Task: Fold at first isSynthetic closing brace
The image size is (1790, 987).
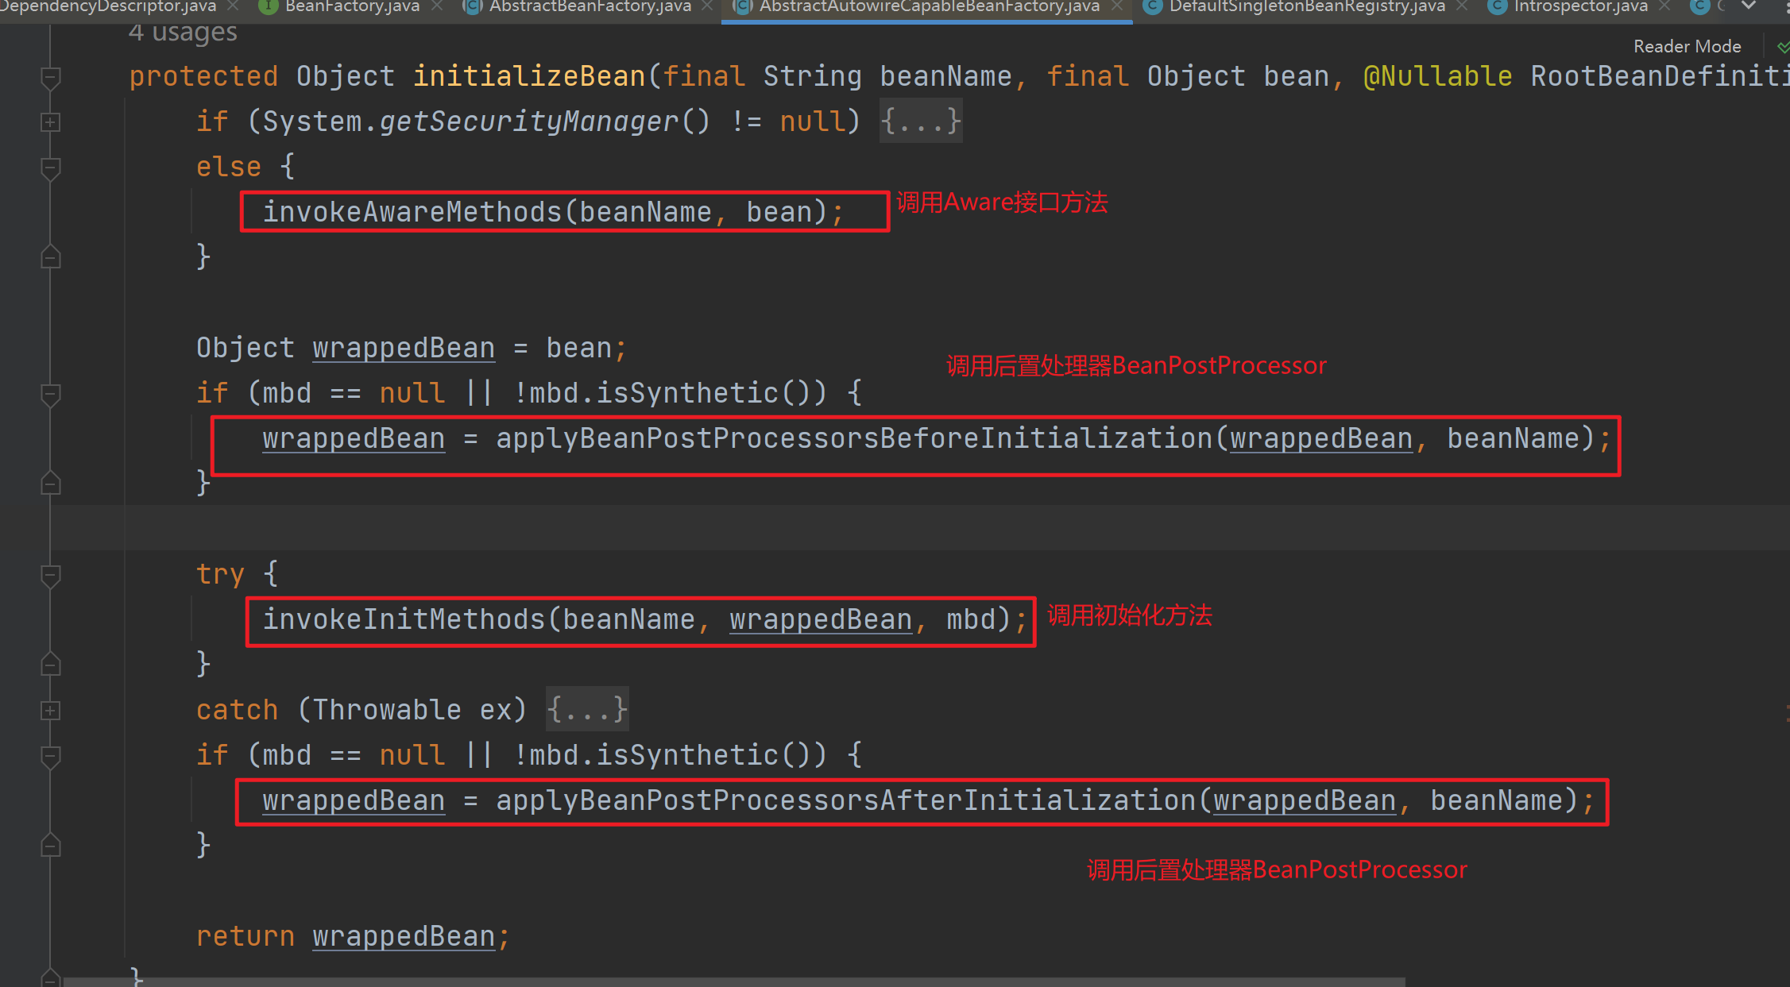Action: click(50, 484)
